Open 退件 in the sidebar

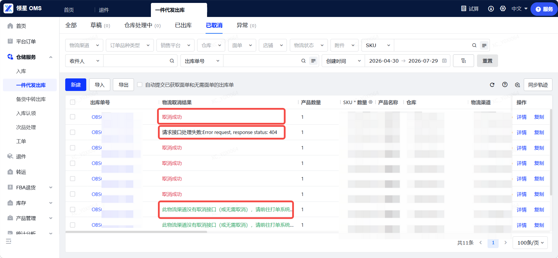pos(21,156)
